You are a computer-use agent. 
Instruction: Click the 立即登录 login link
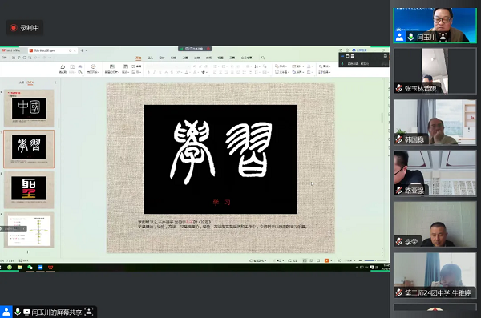[x=359, y=50]
